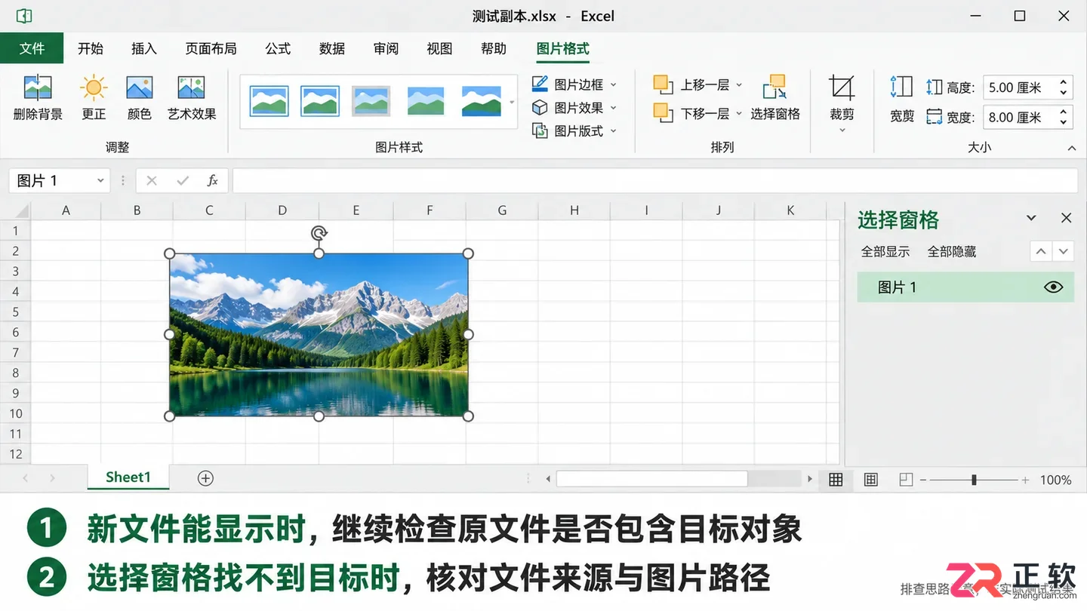This screenshot has height=611, width=1087.
Task: Select the 裁剪 crop tool icon
Action: pyautogui.click(x=842, y=88)
